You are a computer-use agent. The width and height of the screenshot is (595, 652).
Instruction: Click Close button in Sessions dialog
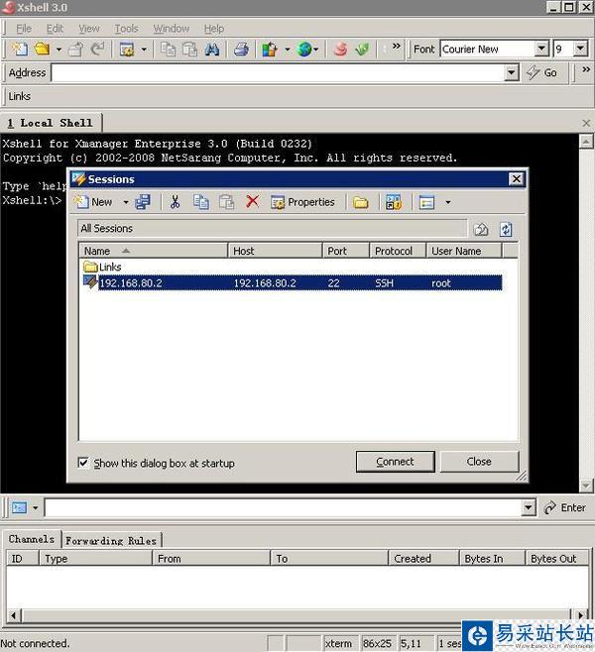pyautogui.click(x=479, y=462)
